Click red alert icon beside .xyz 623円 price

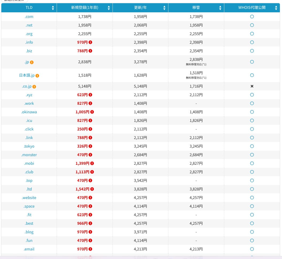[x=90, y=95]
